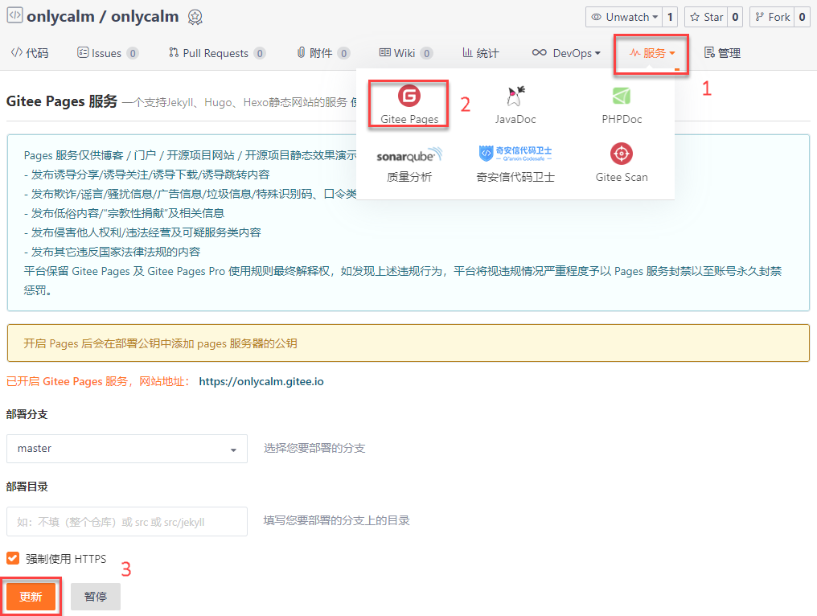Image resolution: width=817 pixels, height=616 pixels.
Task: Toggle the 强制使用 HTTPS checkbox
Action: coord(13,558)
